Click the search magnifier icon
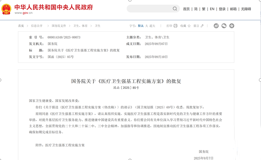This screenshot has height=160, width=261. coord(175,9)
